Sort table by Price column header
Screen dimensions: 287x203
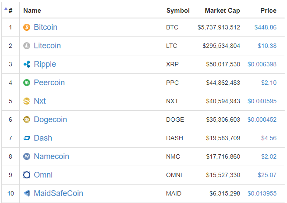coord(268,11)
